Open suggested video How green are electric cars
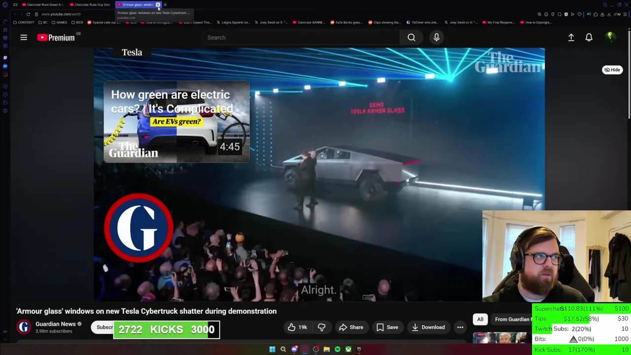The image size is (631, 355). tap(176, 122)
